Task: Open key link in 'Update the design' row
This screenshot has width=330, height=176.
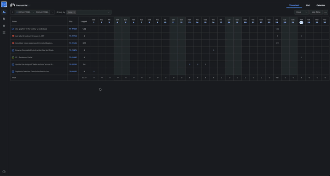Action: click(x=73, y=64)
